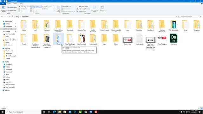Select the Custom Office Templates folder
Screen dimensions: 203x114
point(58,26)
